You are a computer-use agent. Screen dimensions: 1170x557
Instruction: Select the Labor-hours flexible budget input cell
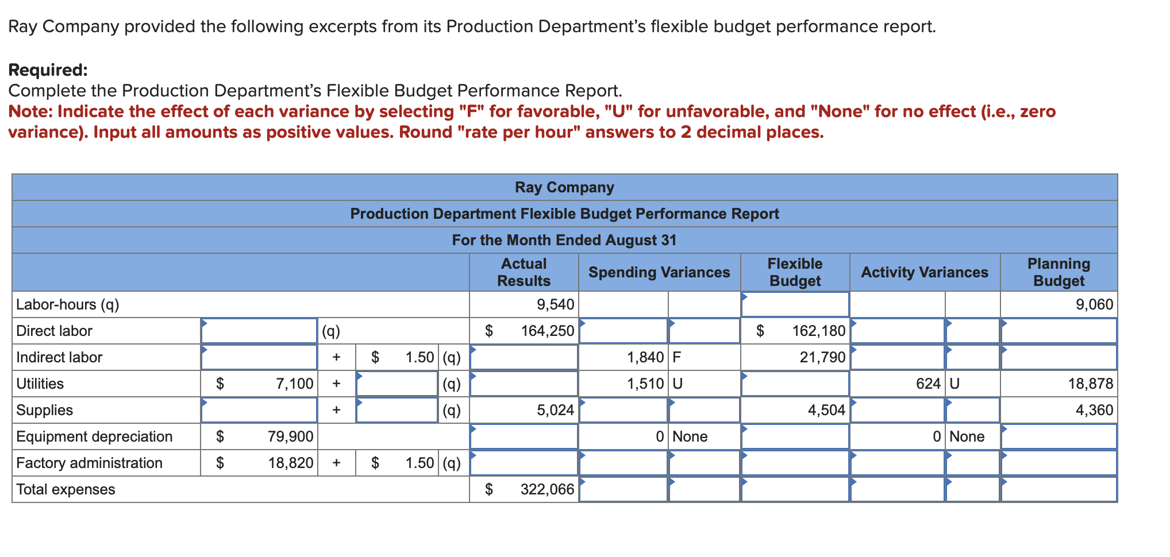point(795,304)
